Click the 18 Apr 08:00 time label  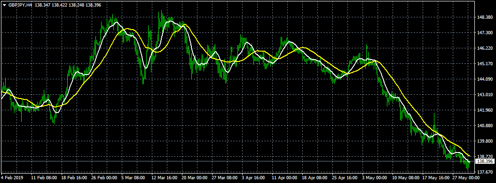coord(315,178)
